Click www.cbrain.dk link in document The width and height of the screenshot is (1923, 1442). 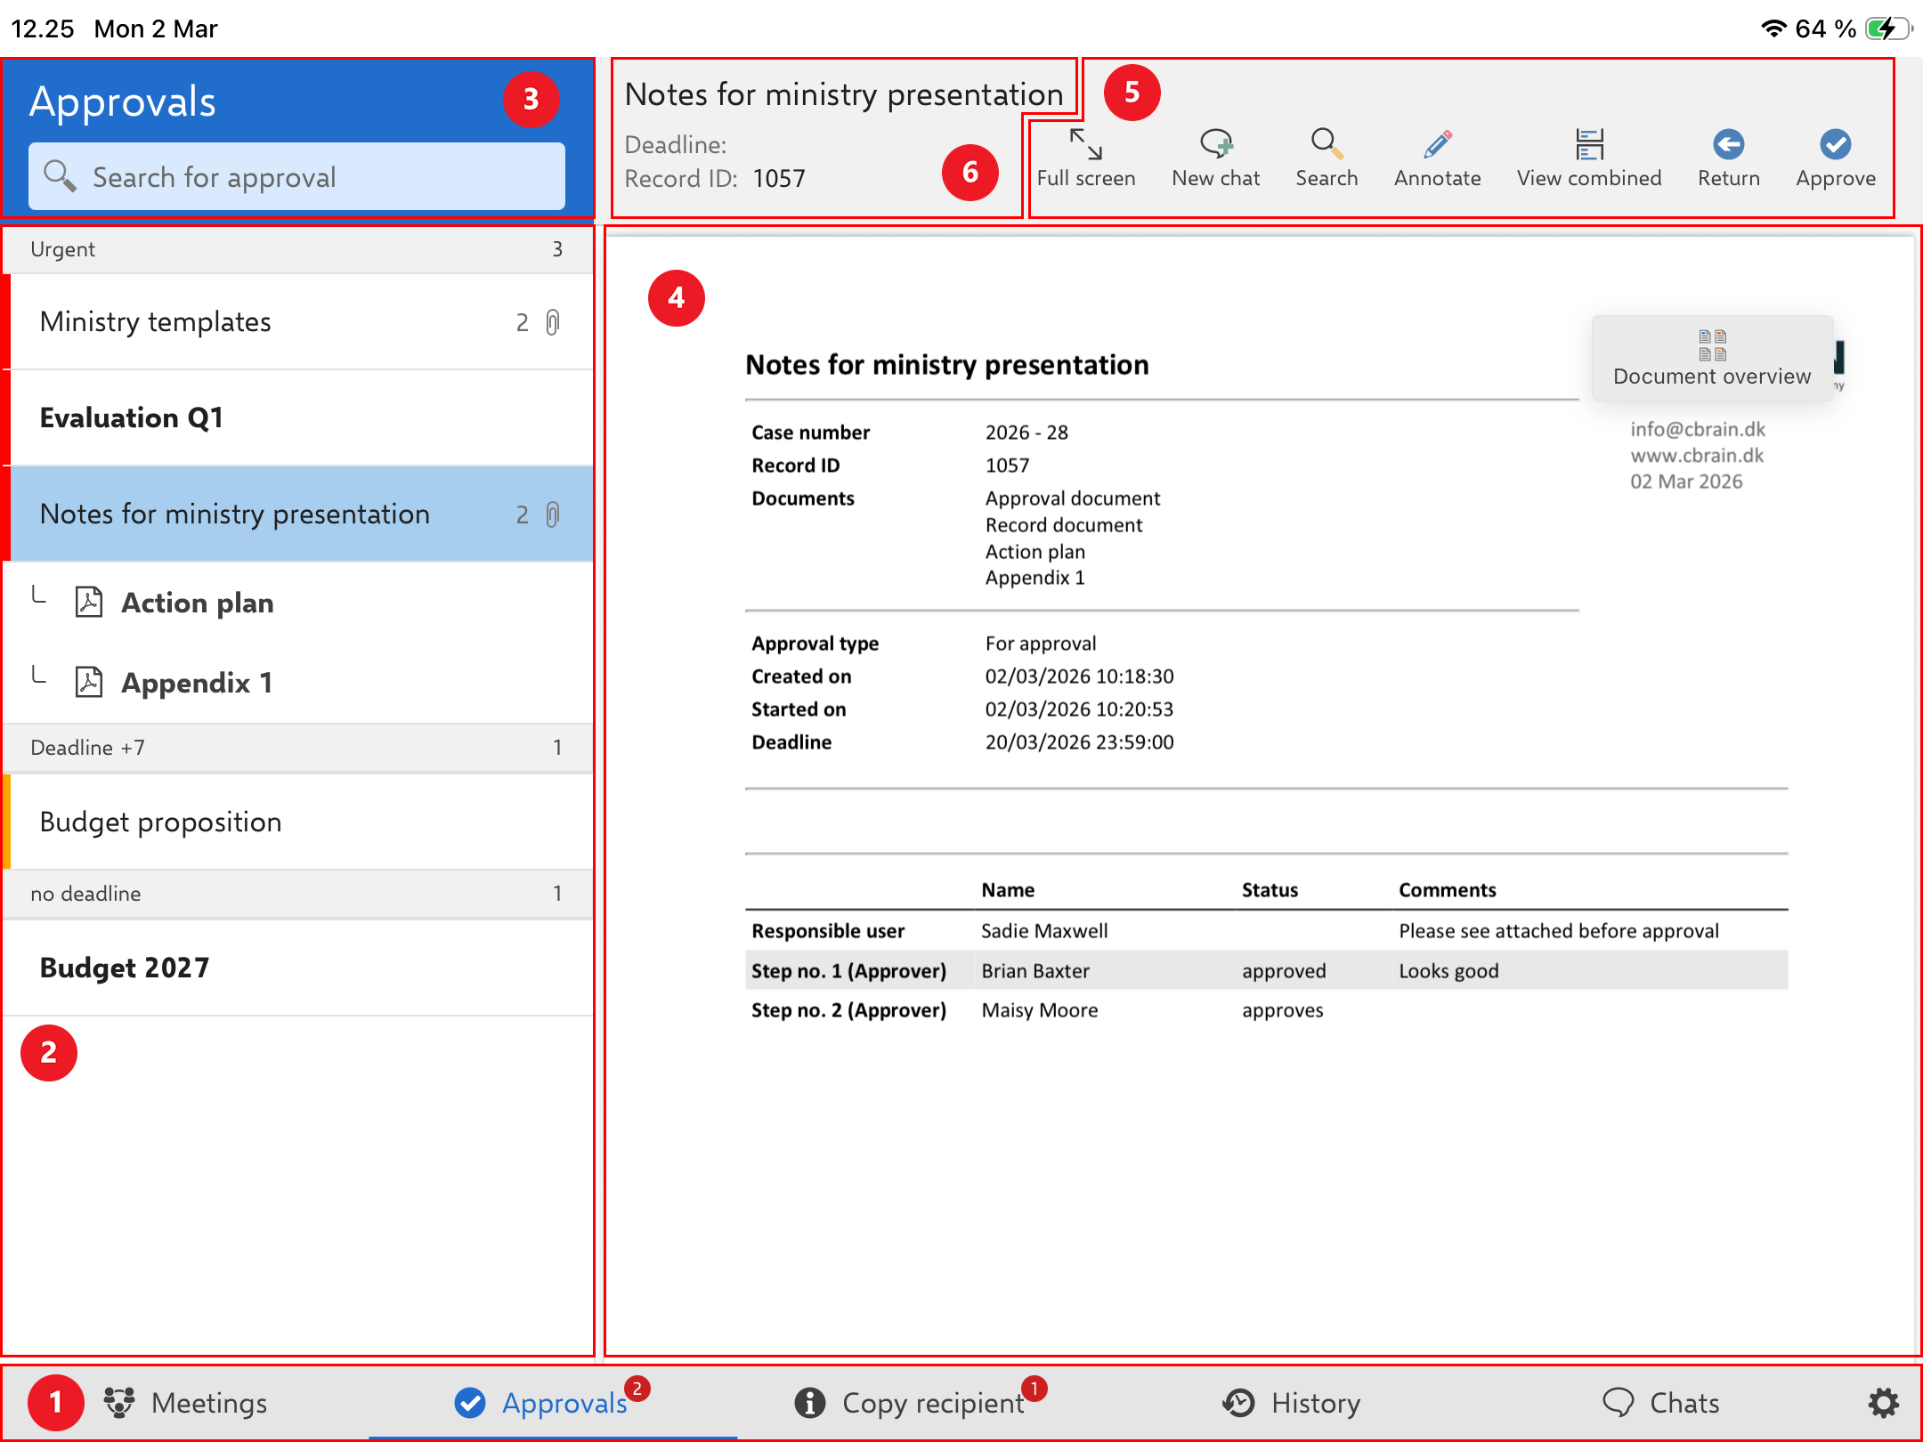pyautogui.click(x=1697, y=456)
